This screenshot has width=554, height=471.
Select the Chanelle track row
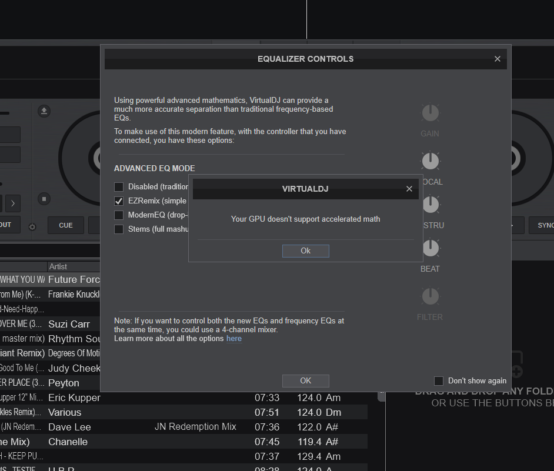coord(183,442)
